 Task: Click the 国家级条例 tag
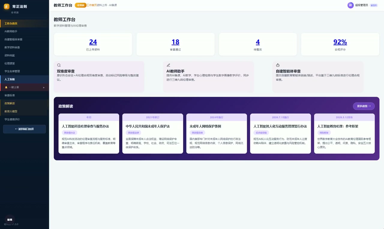coord(197,133)
